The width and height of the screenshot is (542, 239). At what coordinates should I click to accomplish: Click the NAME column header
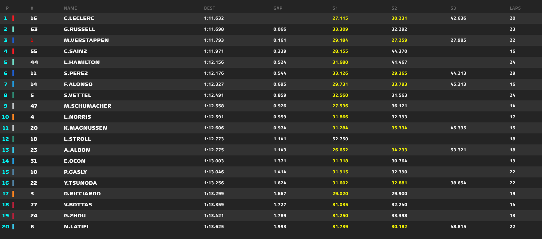70,8
